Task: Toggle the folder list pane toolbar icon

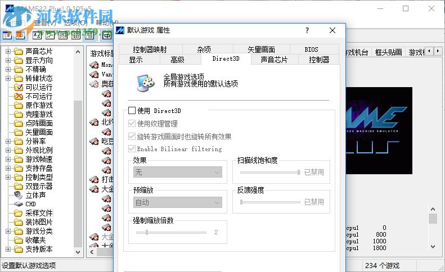Action: click(7, 35)
